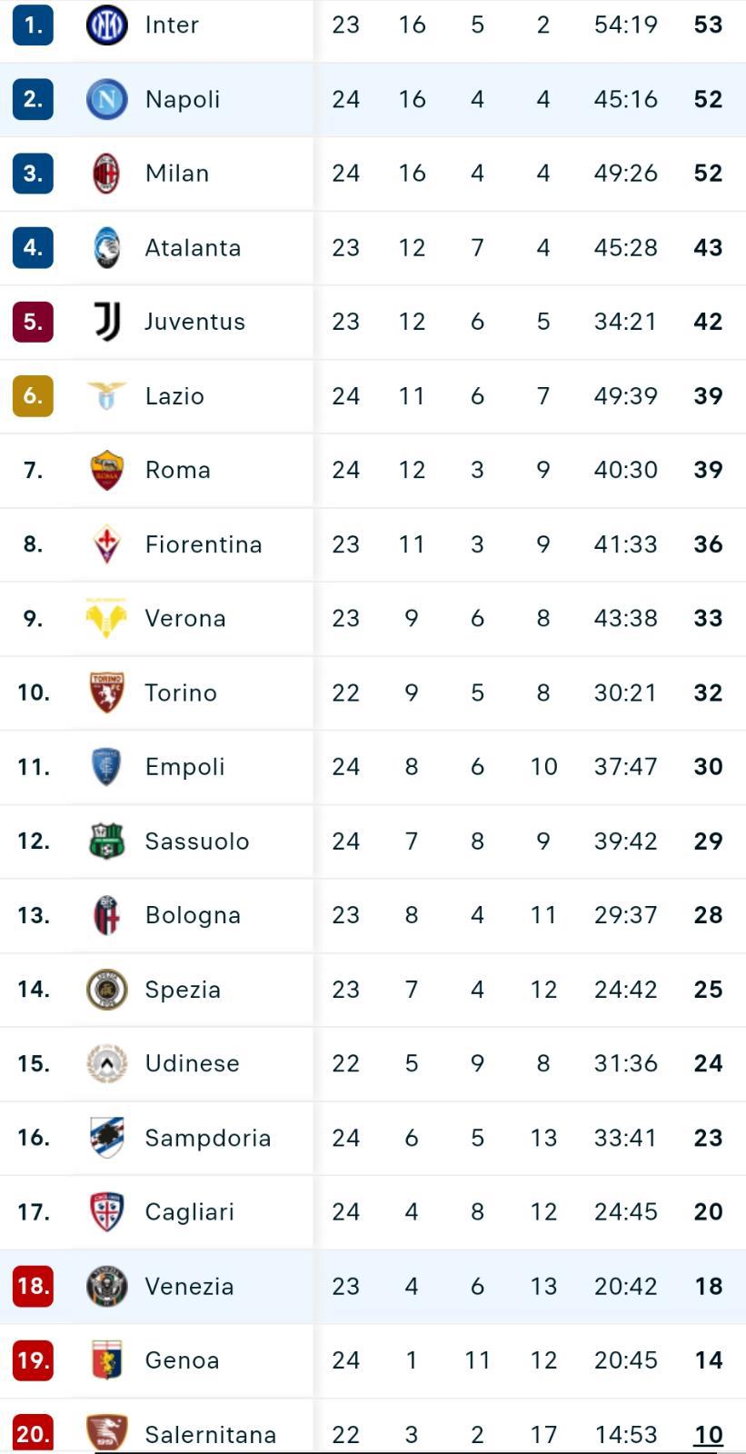
Task: Click the Juventus logo icon
Action: [x=106, y=322]
